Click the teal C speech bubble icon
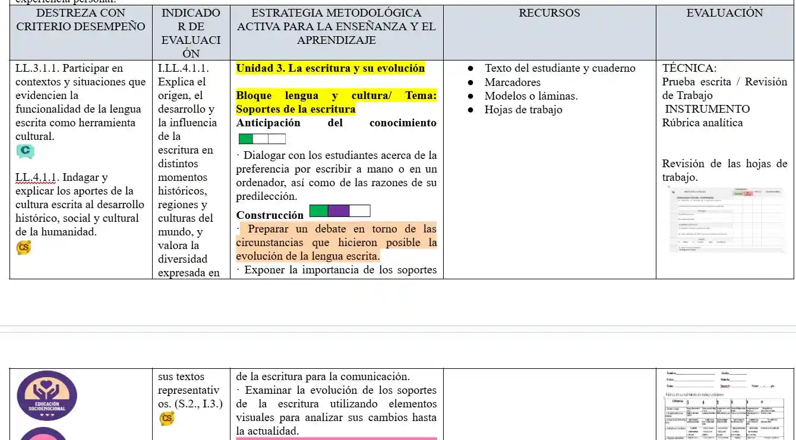The image size is (796, 440). click(25, 152)
